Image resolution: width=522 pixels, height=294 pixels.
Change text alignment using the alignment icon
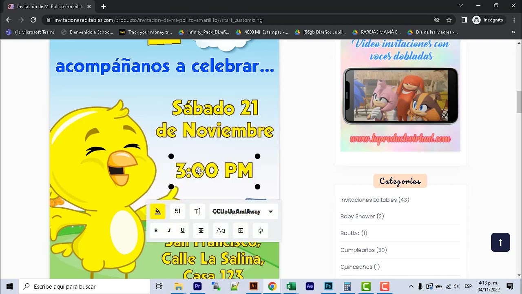[x=201, y=230]
